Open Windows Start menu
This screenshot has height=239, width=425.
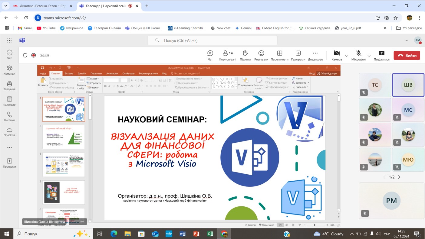point(7,234)
